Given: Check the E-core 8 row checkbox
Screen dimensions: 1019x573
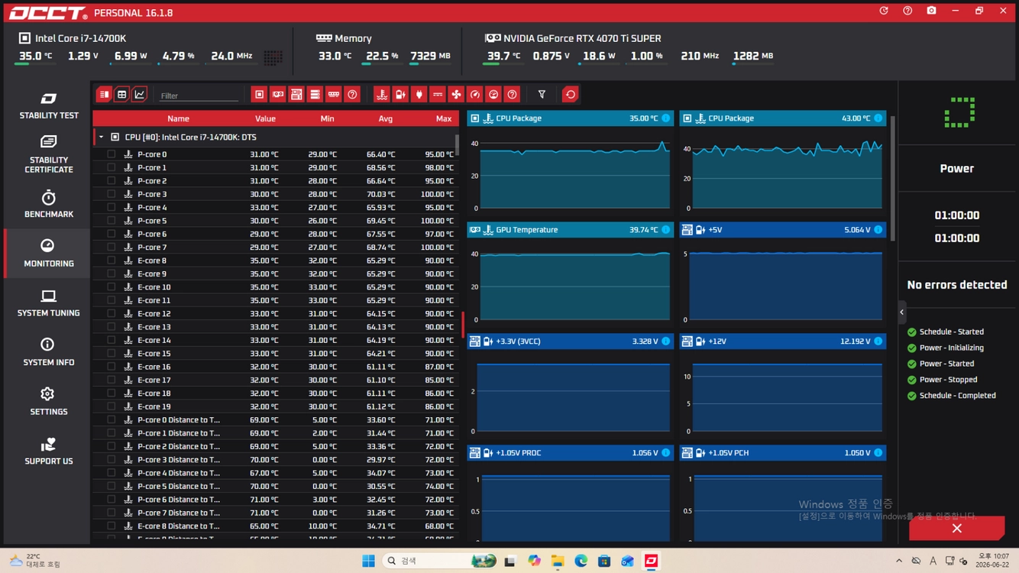Looking at the screenshot, I should click(112, 261).
